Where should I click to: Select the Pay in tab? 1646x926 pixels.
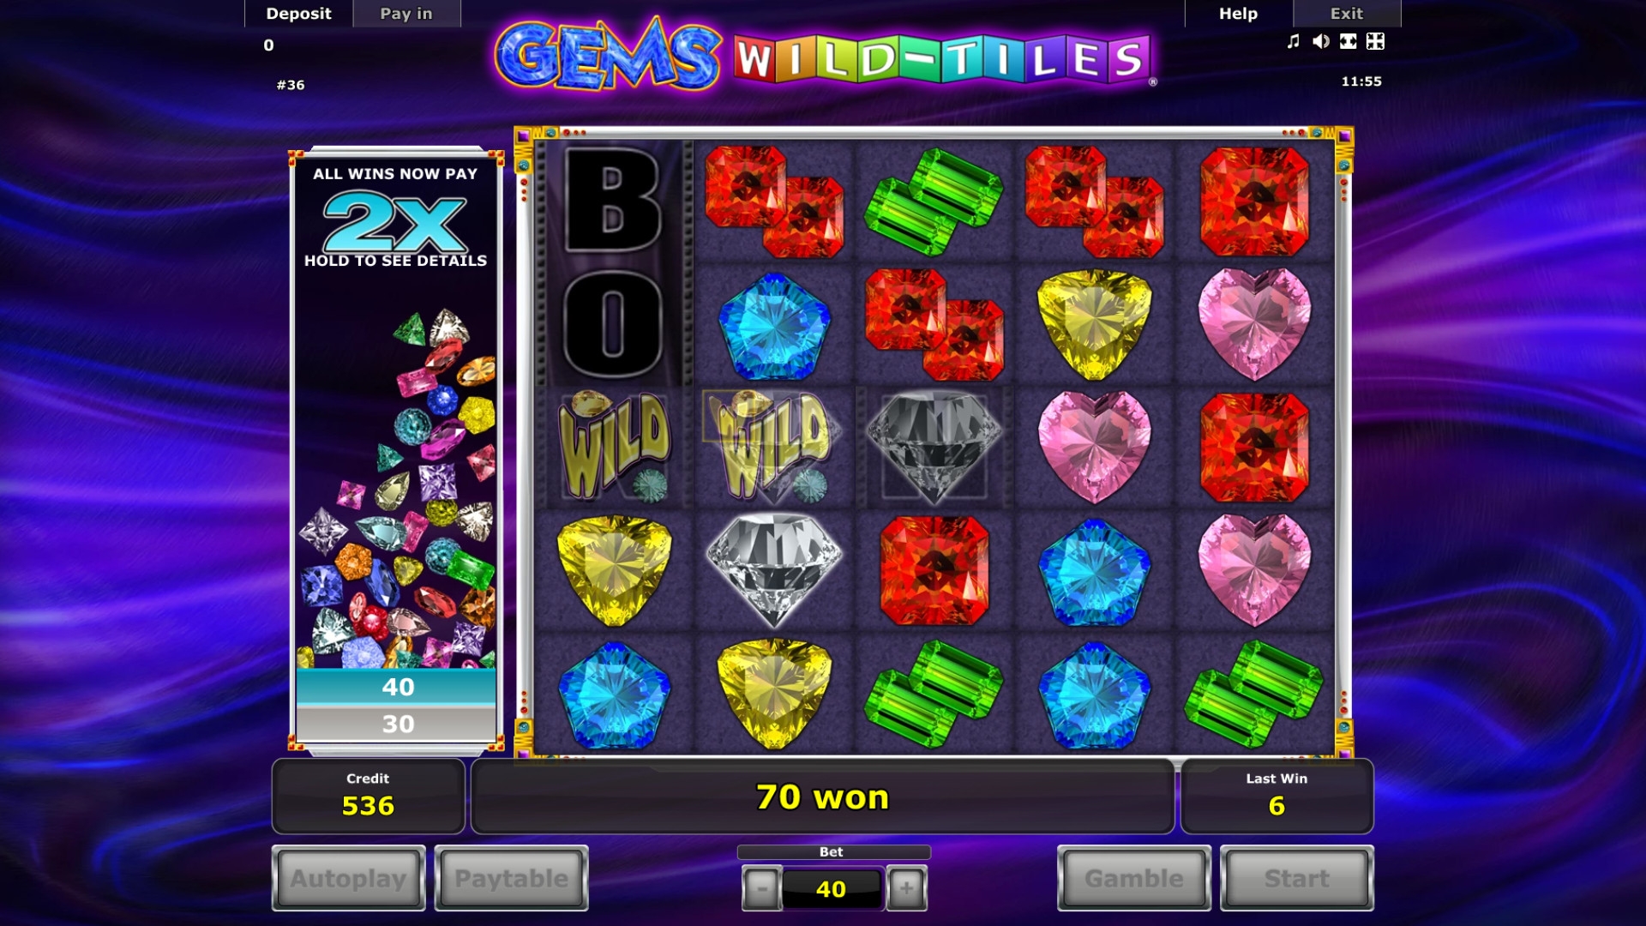(406, 14)
